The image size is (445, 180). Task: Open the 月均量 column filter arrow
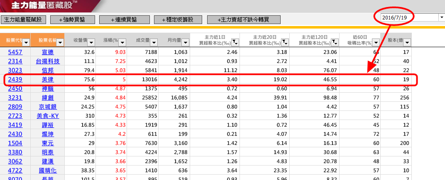pyautogui.click(x=185, y=42)
